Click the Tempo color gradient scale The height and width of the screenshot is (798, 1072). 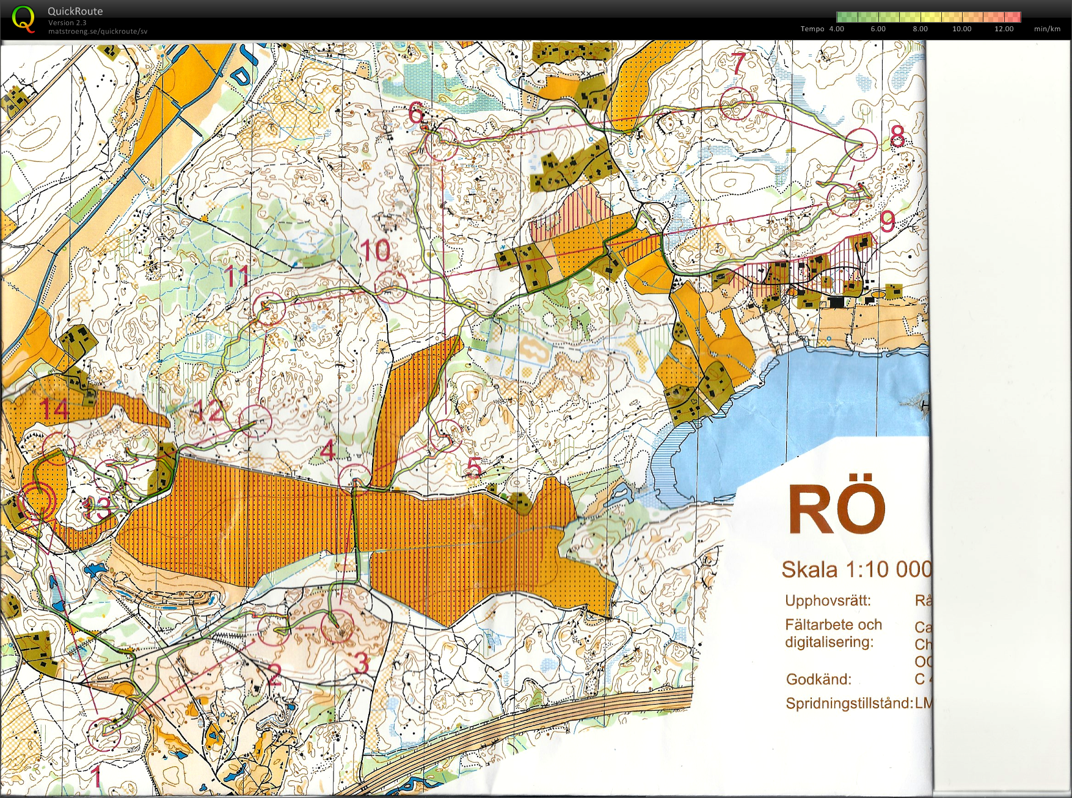coord(928,17)
